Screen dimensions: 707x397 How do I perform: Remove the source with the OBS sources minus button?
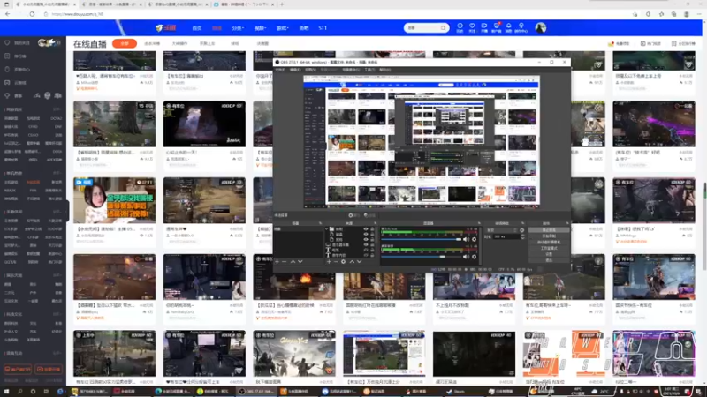336,261
